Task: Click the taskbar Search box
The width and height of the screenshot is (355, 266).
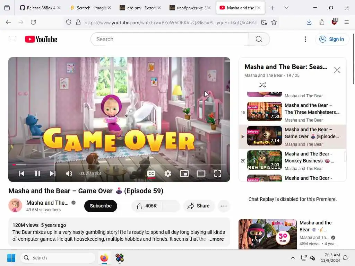Action: coord(58,258)
